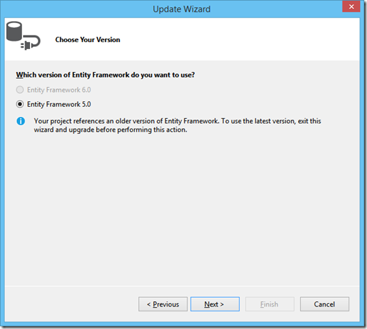The width and height of the screenshot is (367, 329).
Task: Click the 'Update Wizard' title bar text
Action: point(182,9)
